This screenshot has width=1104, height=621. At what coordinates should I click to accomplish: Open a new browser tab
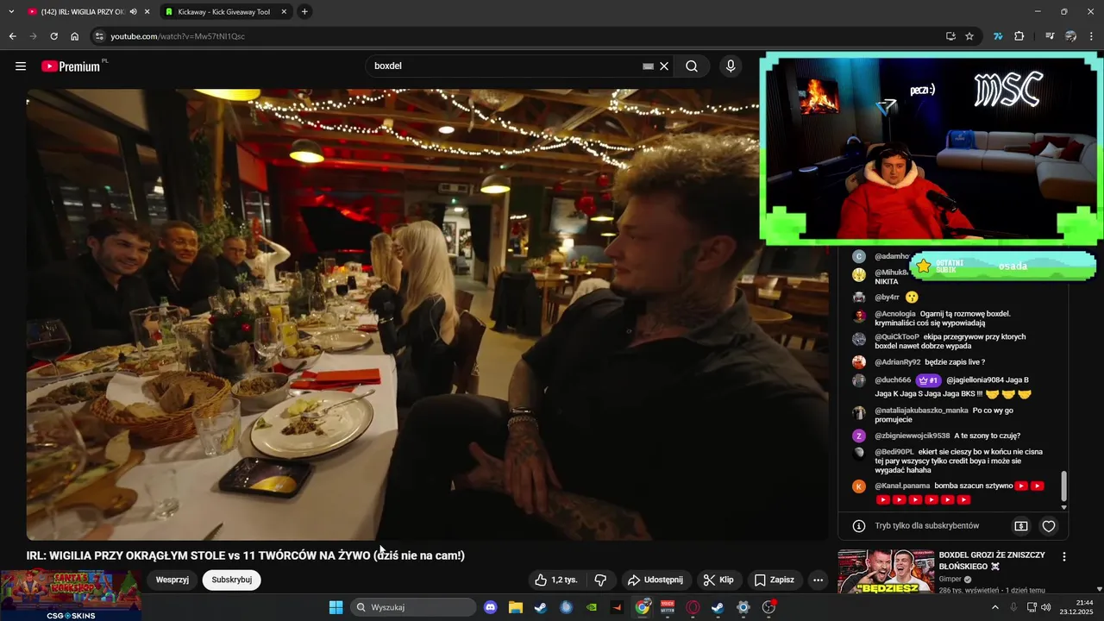pos(304,12)
